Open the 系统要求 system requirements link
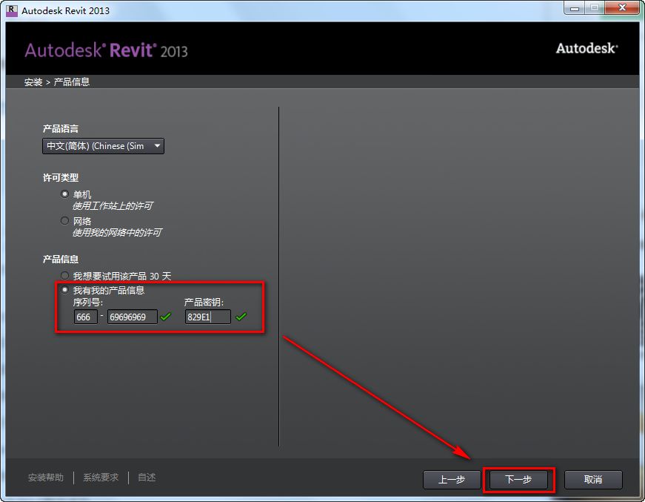 click(x=101, y=478)
